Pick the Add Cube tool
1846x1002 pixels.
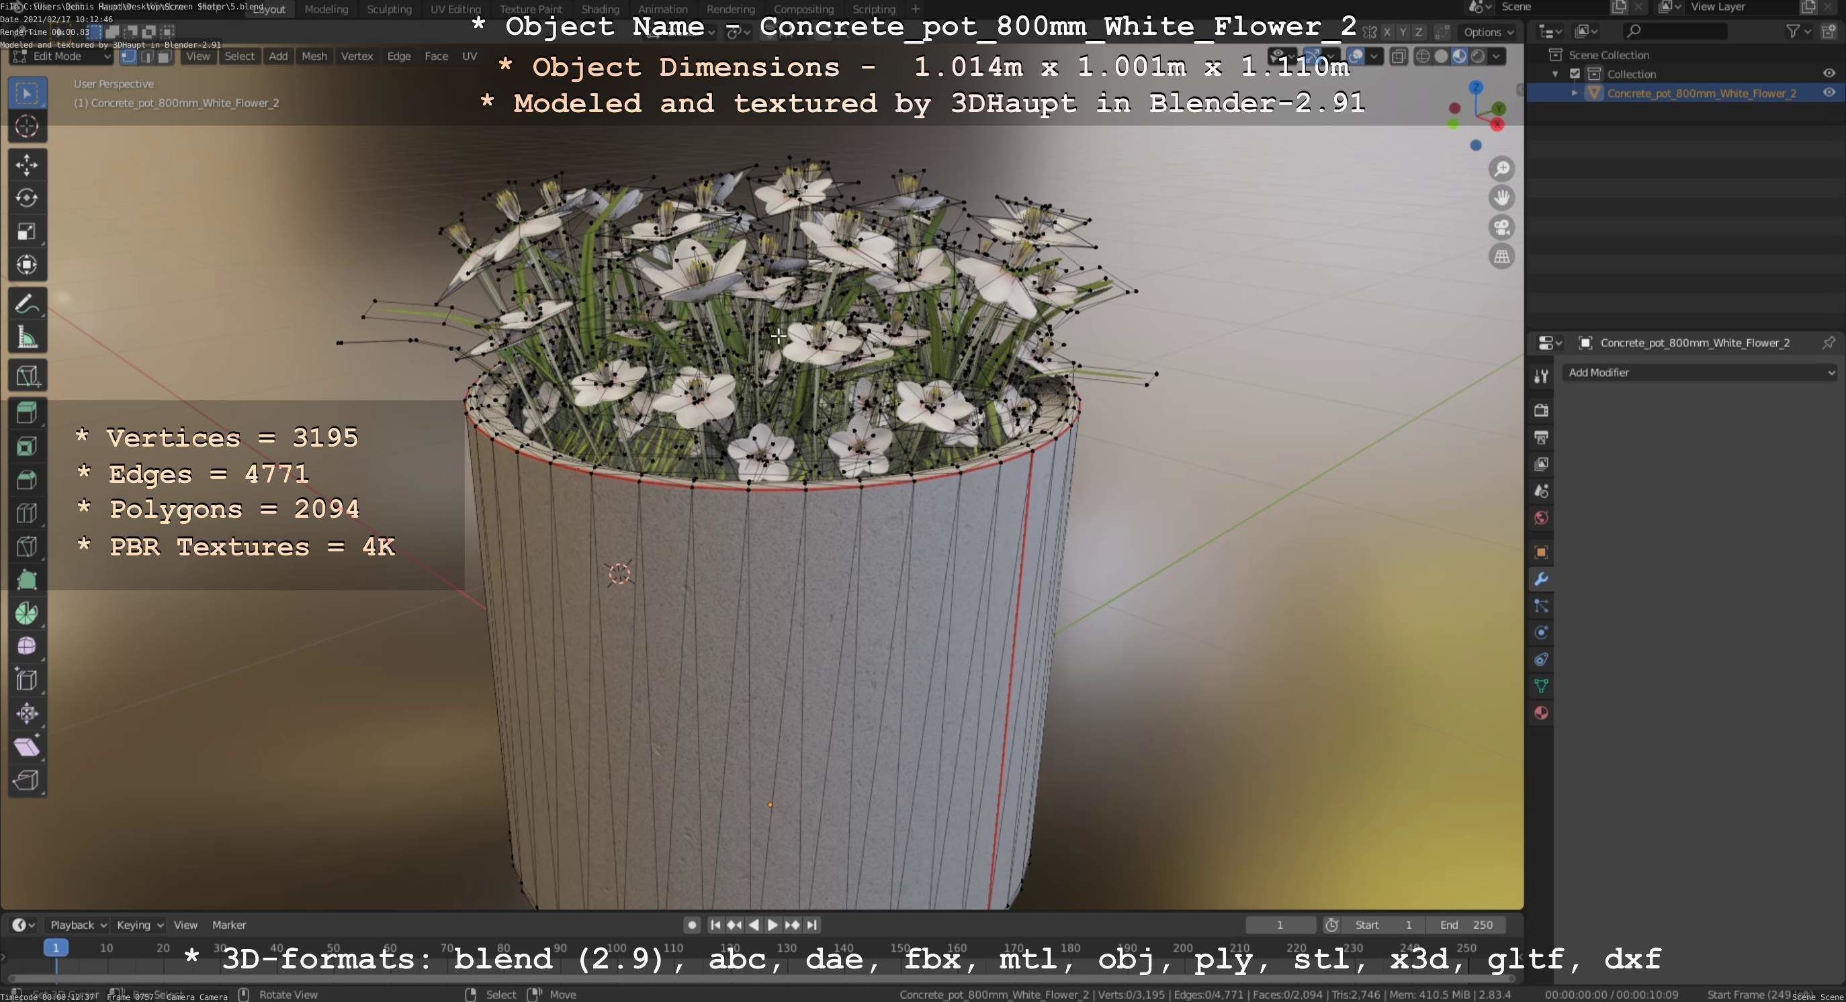[x=28, y=375]
